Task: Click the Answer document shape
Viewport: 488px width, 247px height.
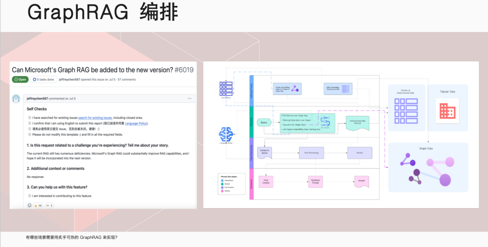Action: [x=361, y=182]
